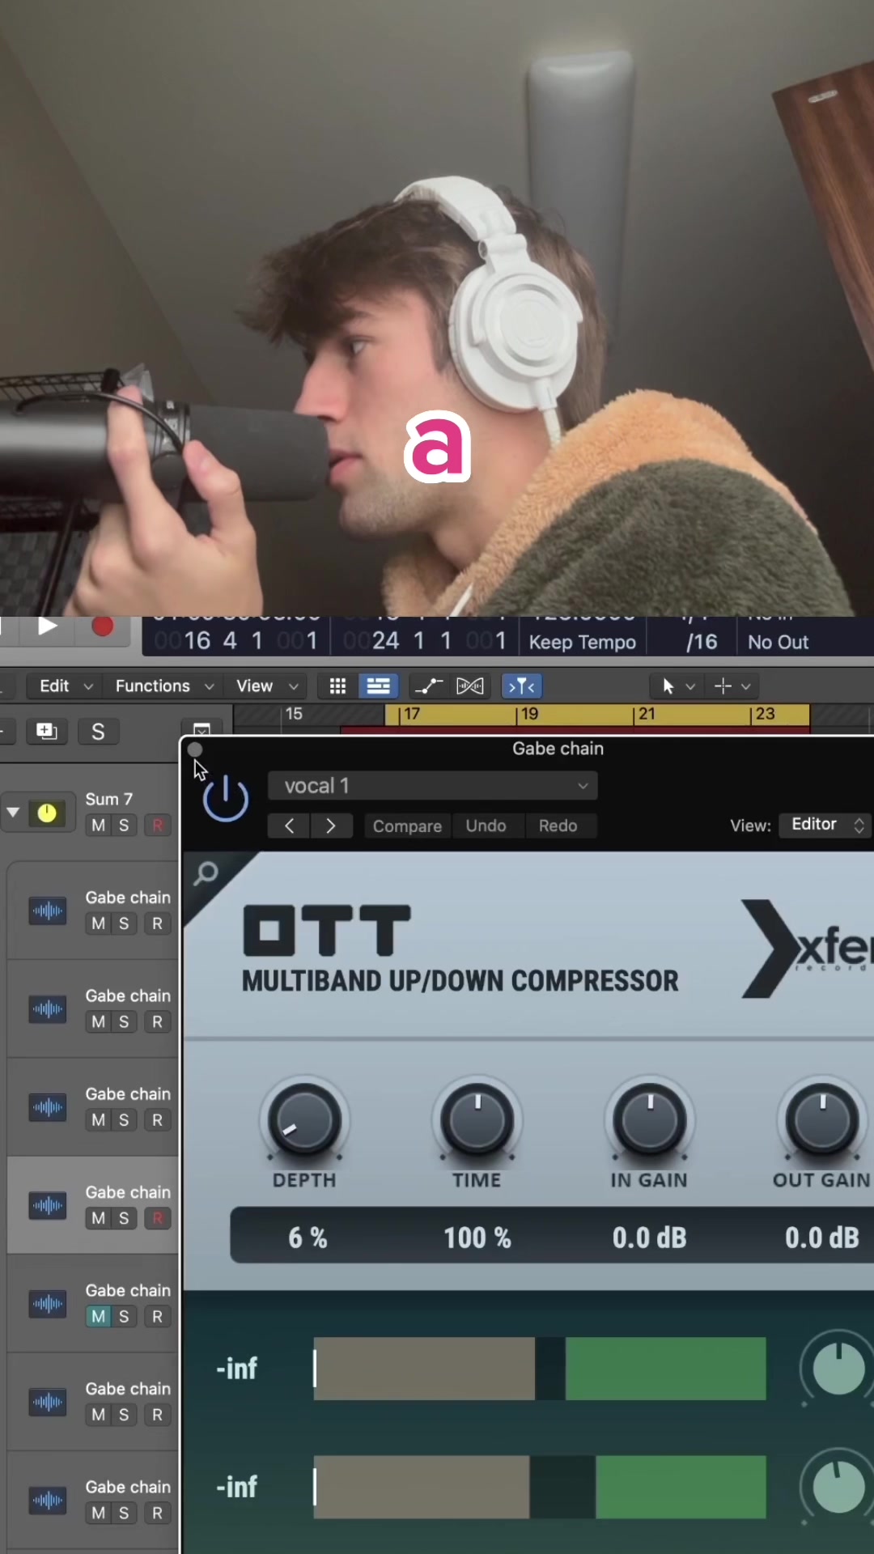Click the high band gain knob beside first meter
This screenshot has height=1554, width=874.
(838, 1368)
